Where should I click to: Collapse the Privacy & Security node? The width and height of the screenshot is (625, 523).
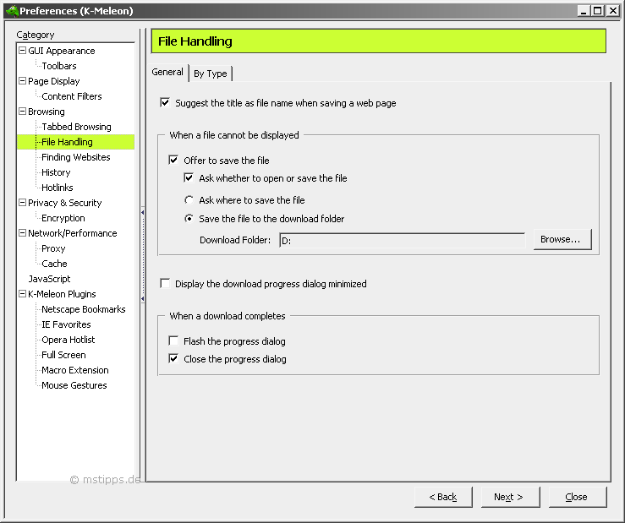22,202
